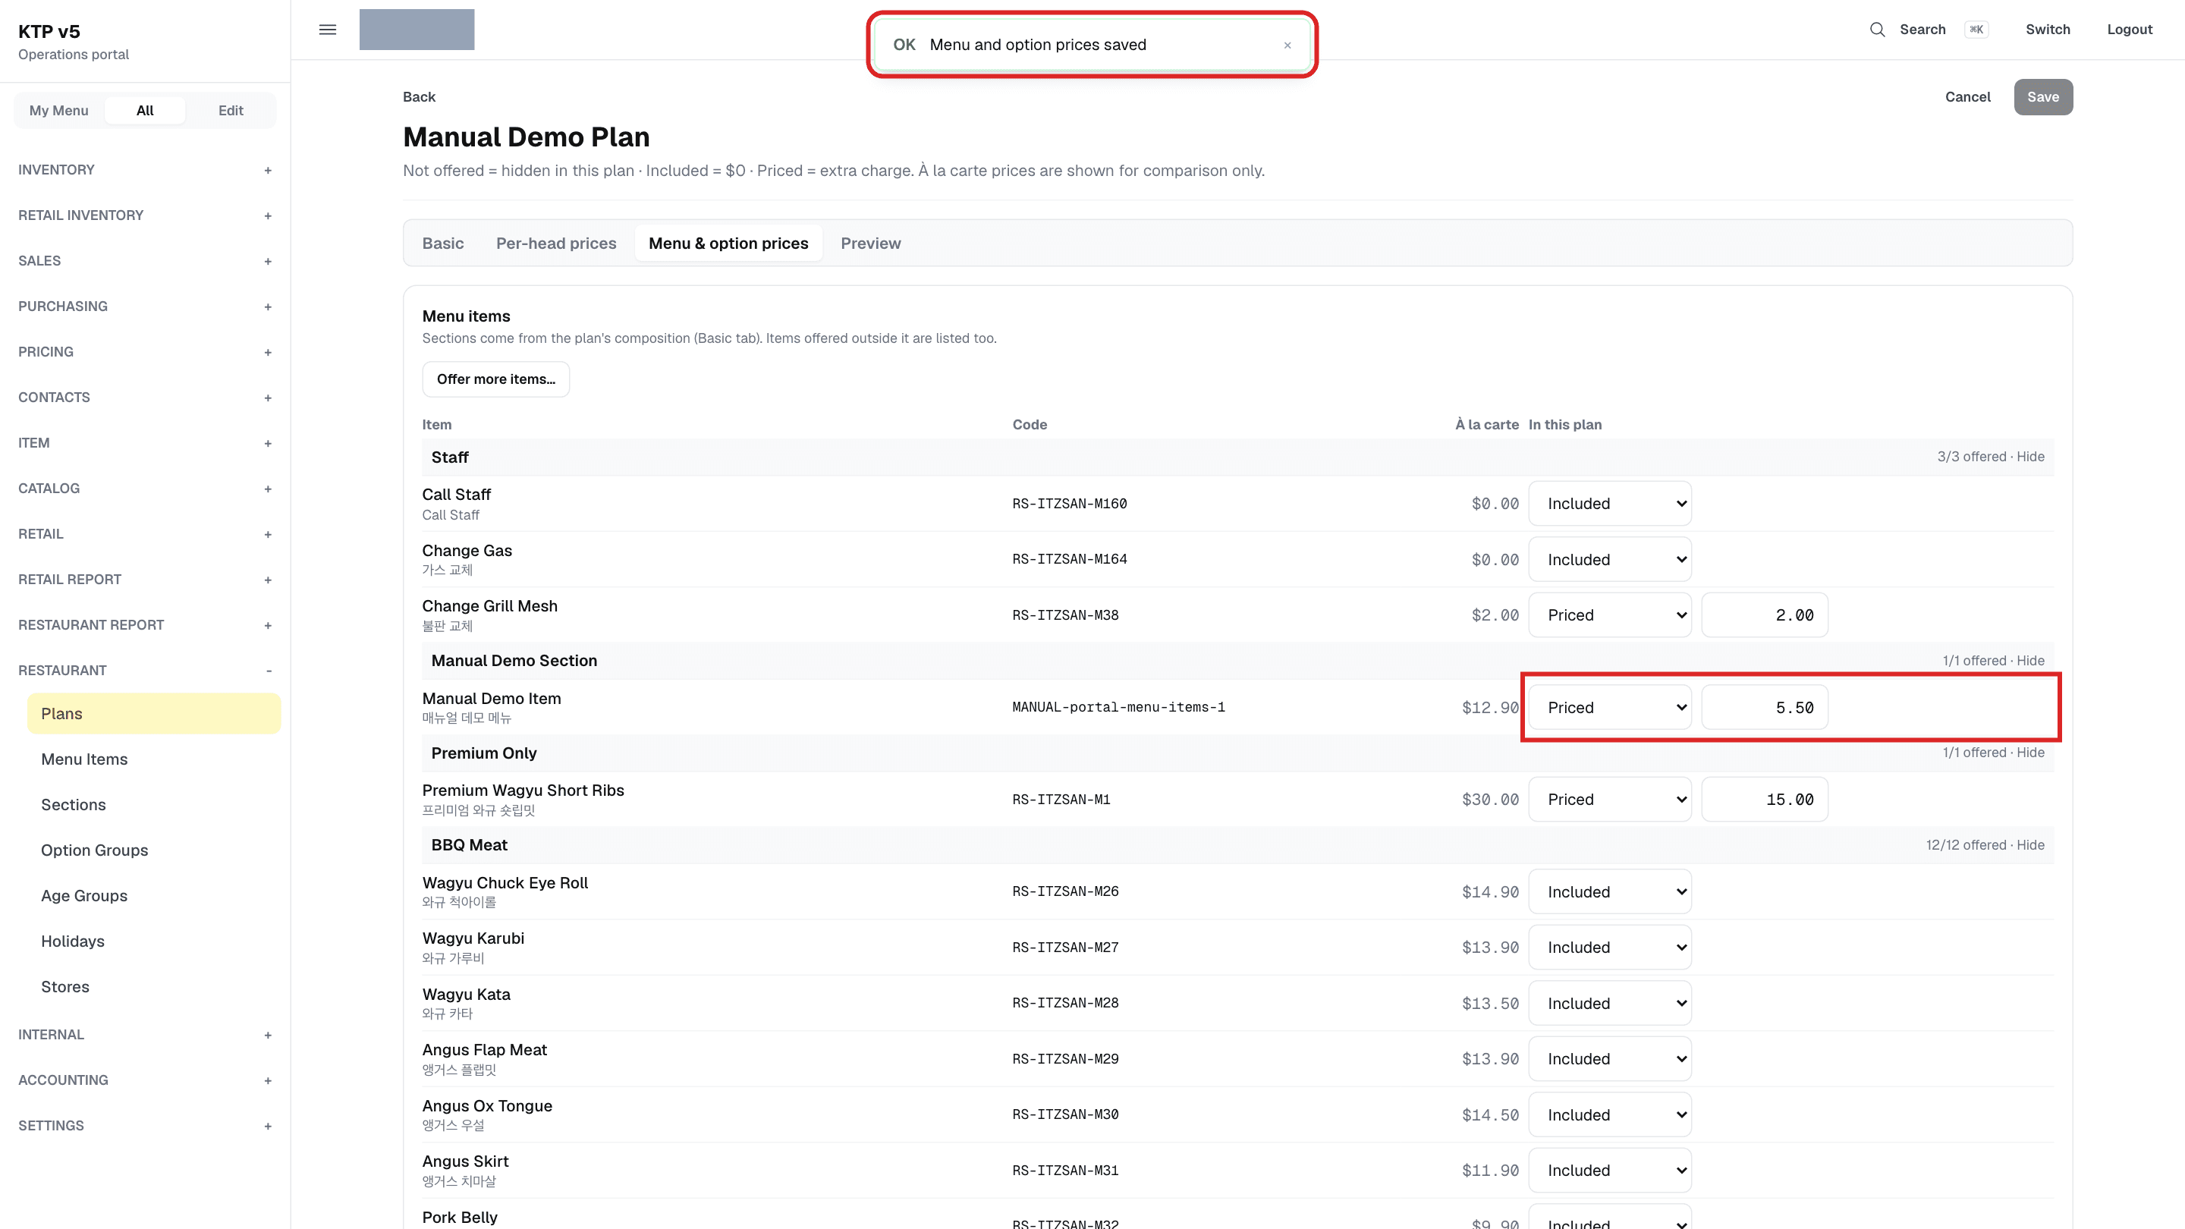Open Premium Wagyu Short Ribs status dropdown

click(1609, 800)
